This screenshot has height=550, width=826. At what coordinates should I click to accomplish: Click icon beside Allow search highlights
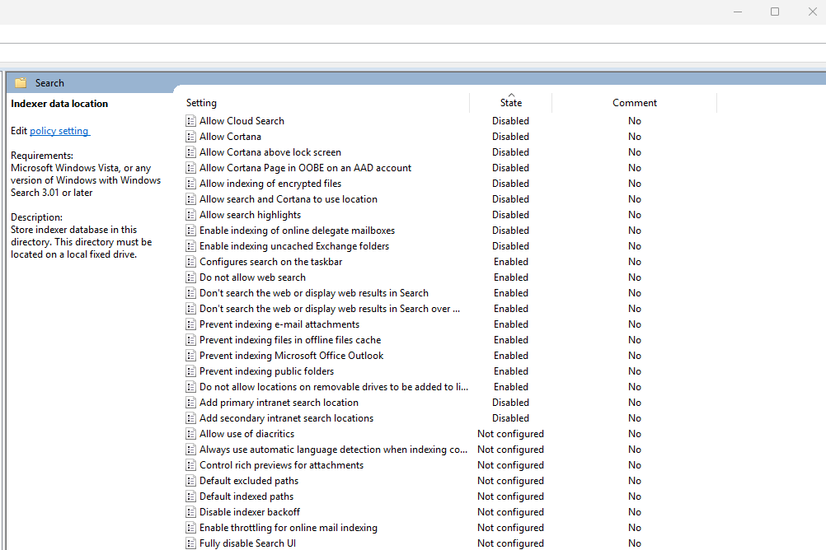(x=190, y=215)
